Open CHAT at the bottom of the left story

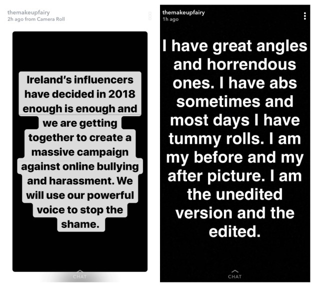pos(80,276)
